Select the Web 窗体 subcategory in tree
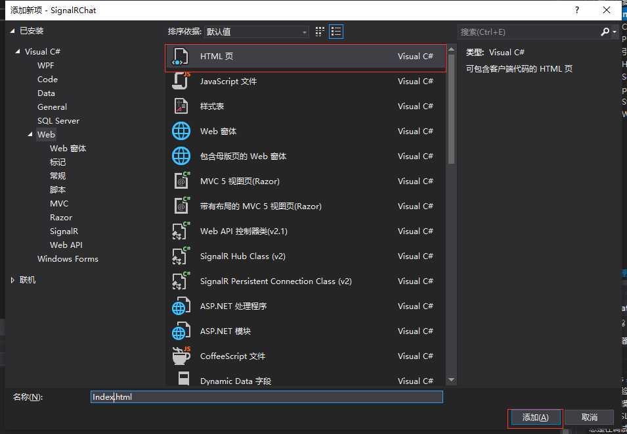Image resolution: width=627 pixels, height=434 pixels. click(x=68, y=149)
